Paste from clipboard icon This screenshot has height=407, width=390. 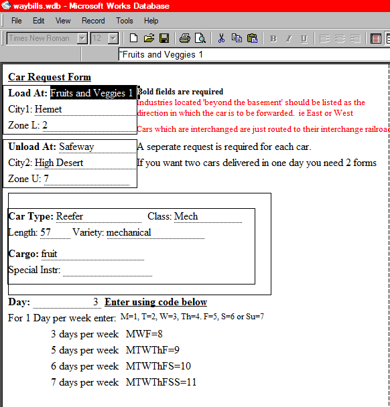coord(252,38)
